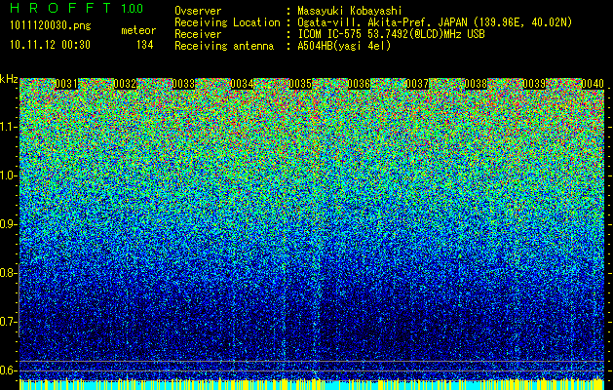The width and height of the screenshot is (613, 390).
Task: Click the 0.7 frequency axis label
Action: tap(7, 322)
